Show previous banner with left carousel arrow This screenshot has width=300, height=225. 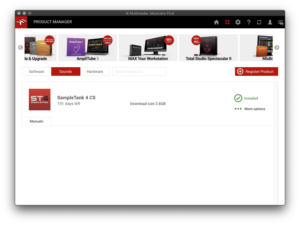(21, 47)
